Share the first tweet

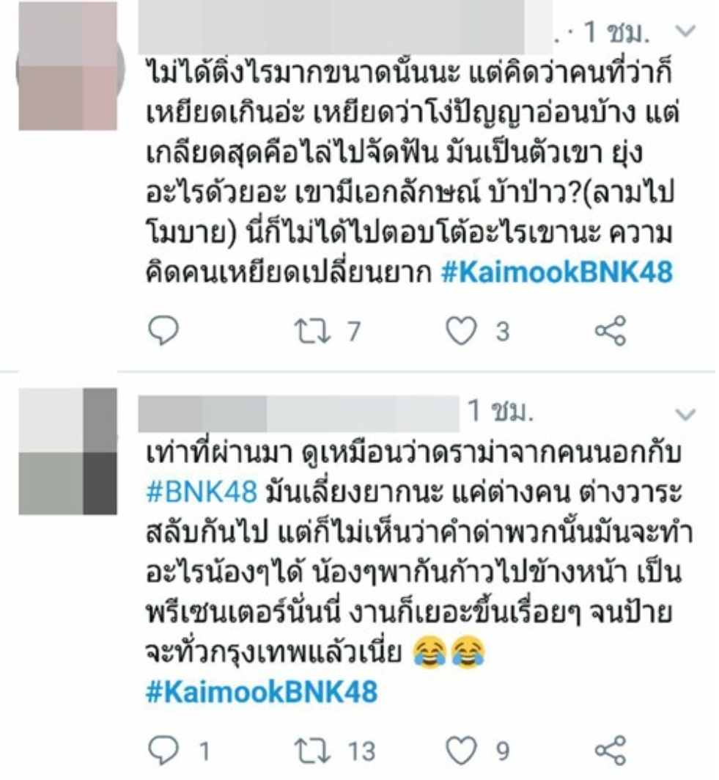click(611, 331)
